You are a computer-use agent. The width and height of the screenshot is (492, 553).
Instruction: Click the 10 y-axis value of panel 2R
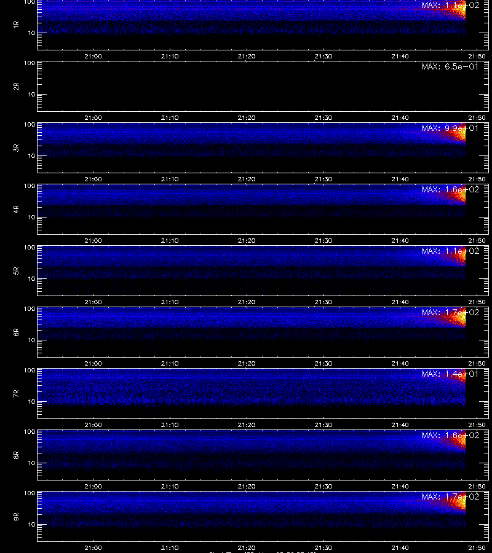[31, 95]
